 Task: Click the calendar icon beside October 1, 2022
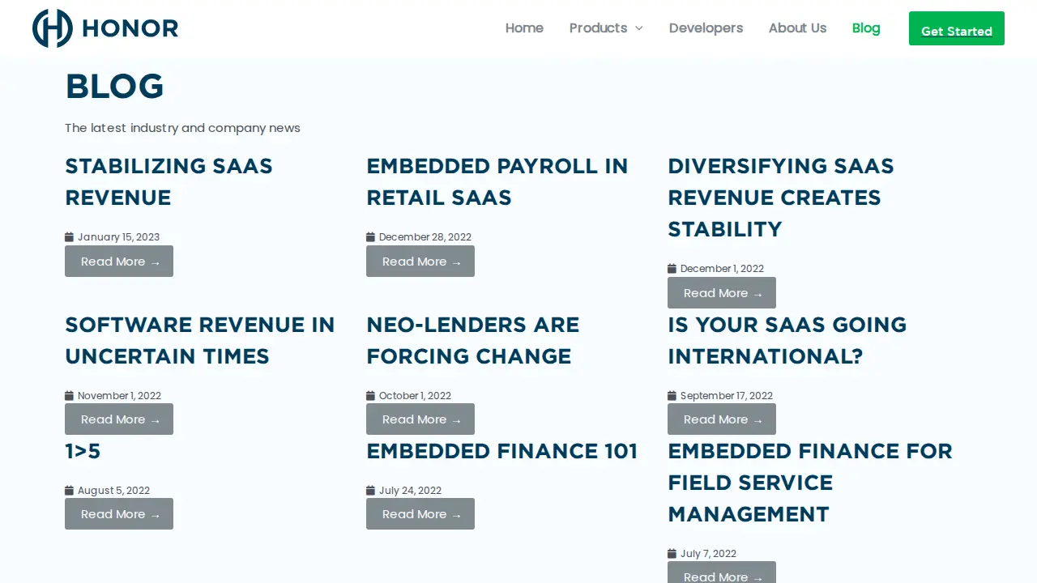click(x=370, y=396)
